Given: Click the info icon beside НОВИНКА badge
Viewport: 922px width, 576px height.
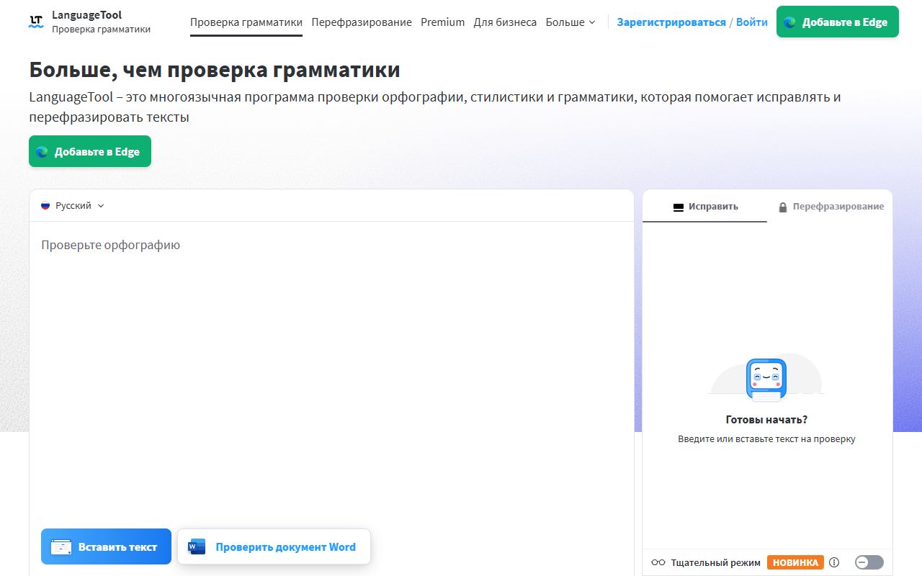Looking at the screenshot, I should click(x=834, y=562).
